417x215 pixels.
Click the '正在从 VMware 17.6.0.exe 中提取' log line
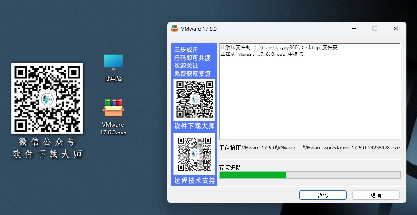pyautogui.click(x=262, y=54)
